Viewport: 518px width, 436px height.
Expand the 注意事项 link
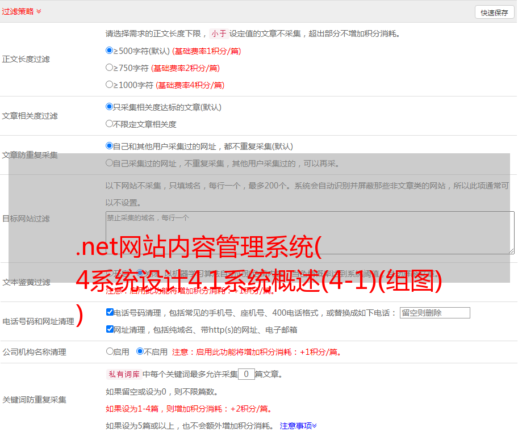tap(298, 426)
